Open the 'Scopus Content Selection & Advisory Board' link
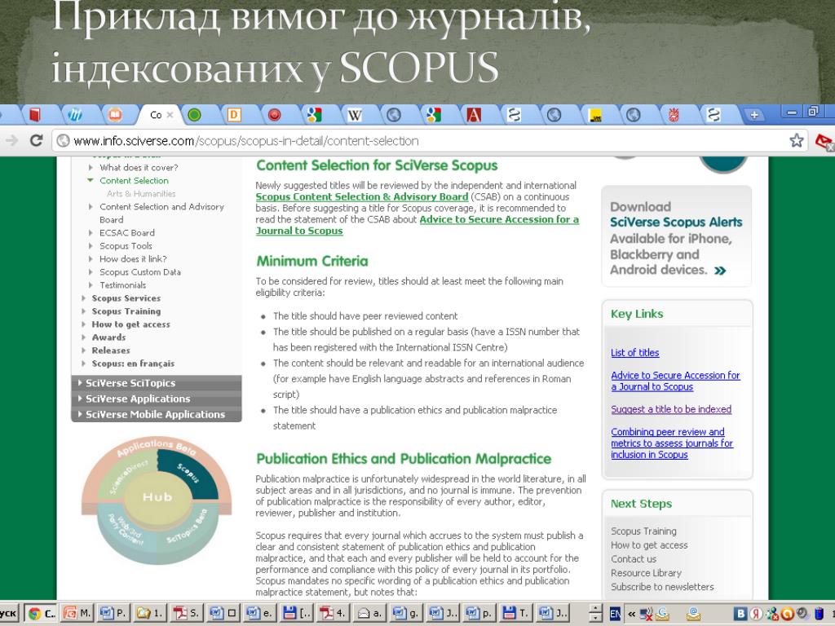Viewport: 835px width, 626px height. tap(361, 196)
